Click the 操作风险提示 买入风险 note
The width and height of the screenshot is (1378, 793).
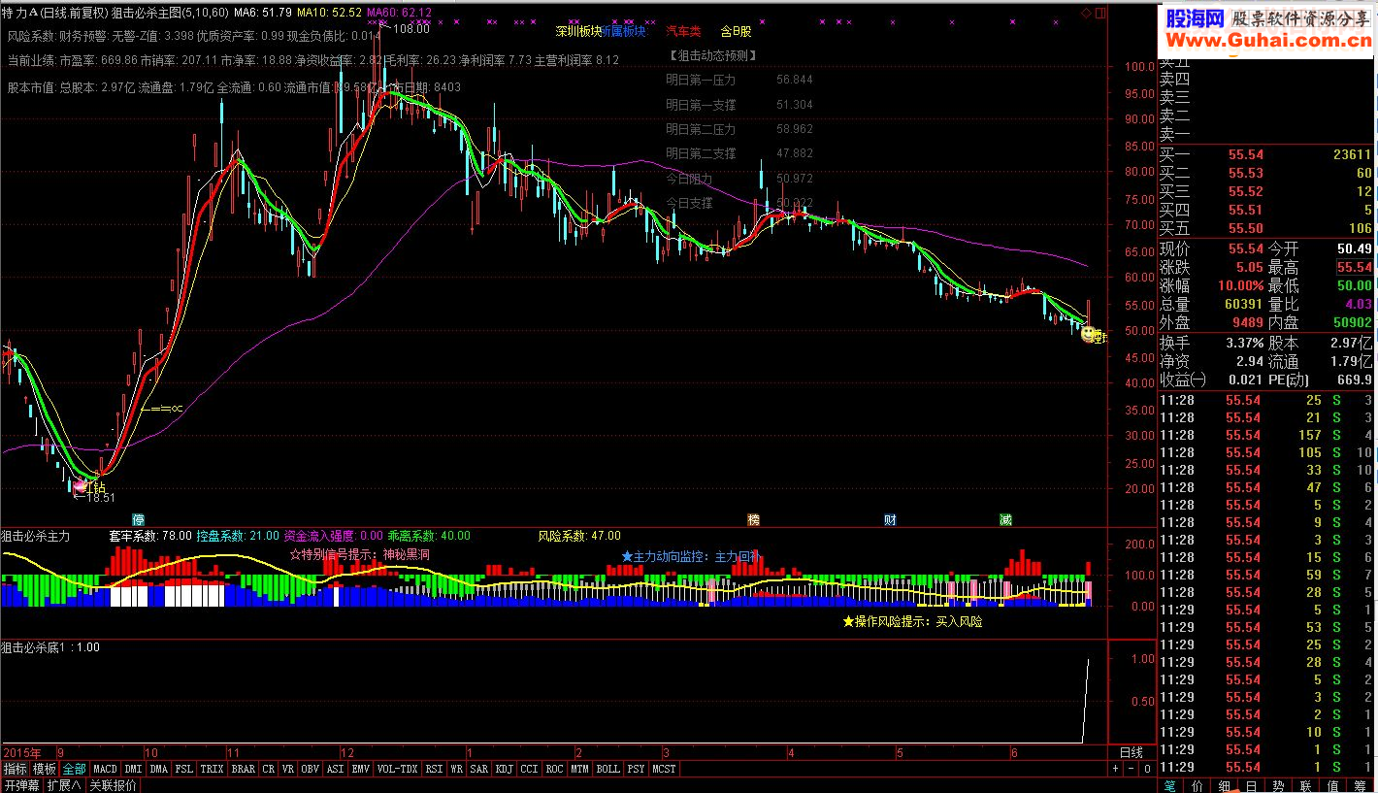(x=912, y=621)
